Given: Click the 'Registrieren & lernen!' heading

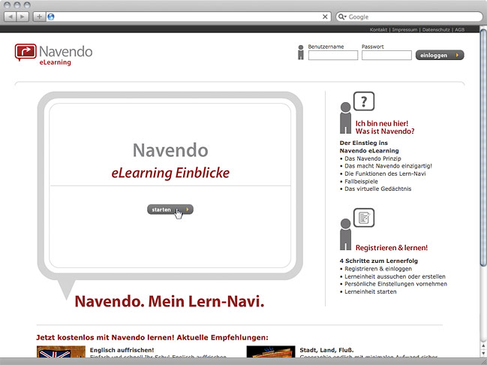Looking at the screenshot, I should (392, 248).
